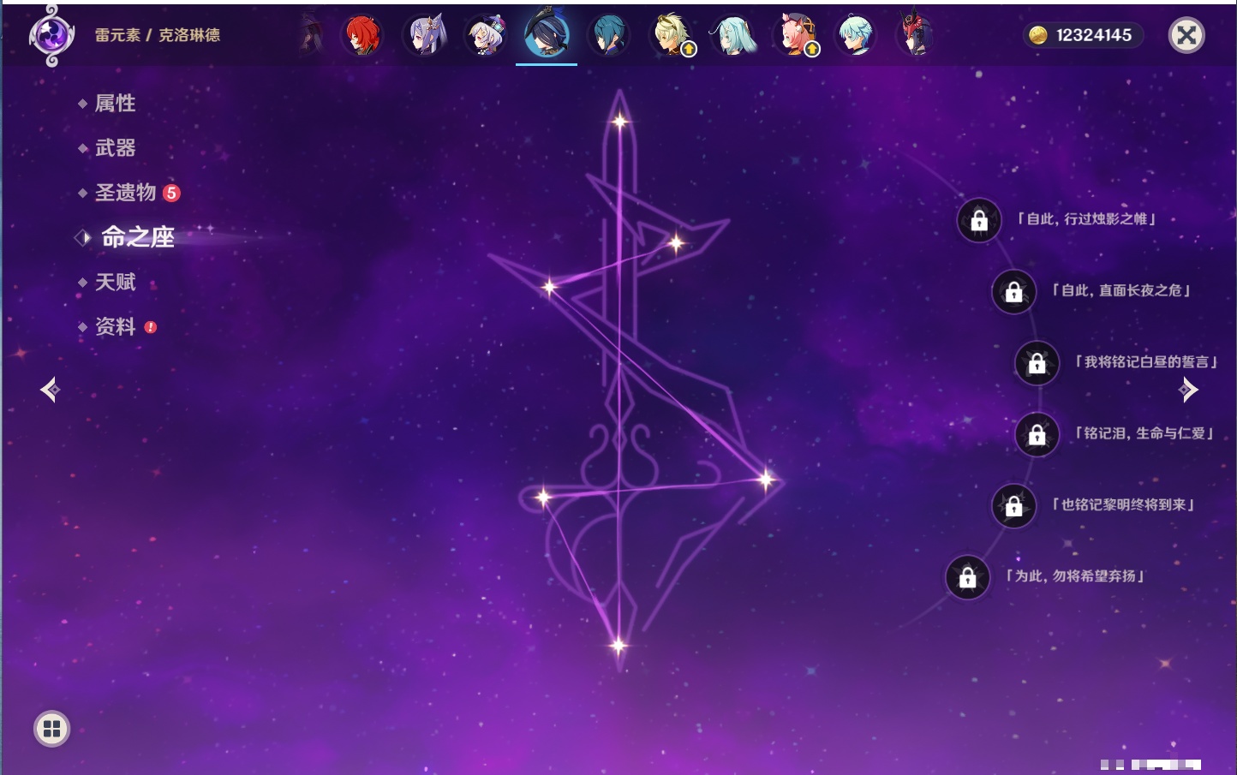Image resolution: width=1237 pixels, height=775 pixels.
Task: Go to the 天赋 talents tab
Action: click(x=115, y=282)
